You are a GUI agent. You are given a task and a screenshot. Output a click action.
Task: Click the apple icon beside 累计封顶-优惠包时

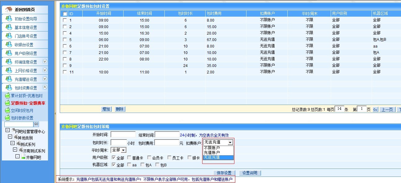pos(7,95)
